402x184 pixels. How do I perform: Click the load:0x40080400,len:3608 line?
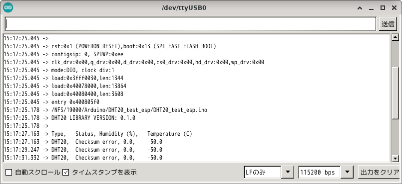click(x=63, y=94)
